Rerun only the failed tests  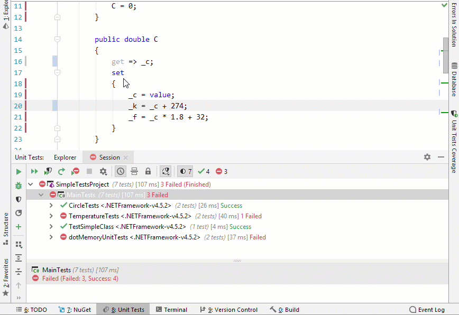coord(74,171)
